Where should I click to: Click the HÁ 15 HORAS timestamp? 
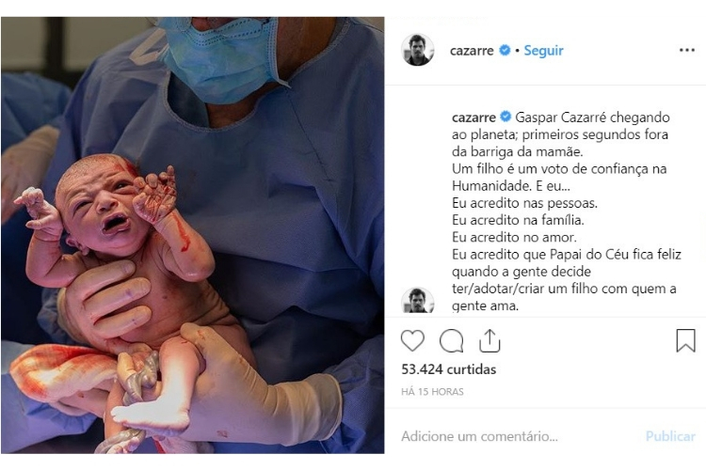[x=432, y=392]
